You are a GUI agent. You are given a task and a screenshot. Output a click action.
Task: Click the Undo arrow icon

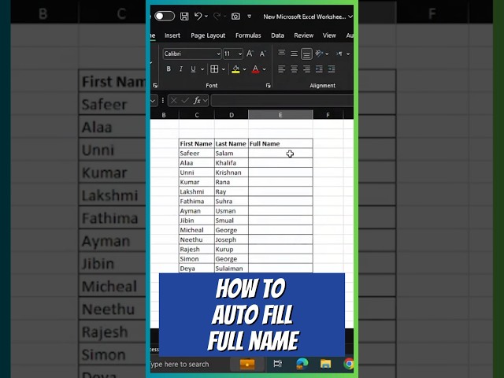click(x=198, y=16)
